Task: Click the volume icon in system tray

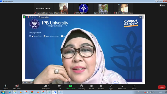Action: coord(153,92)
